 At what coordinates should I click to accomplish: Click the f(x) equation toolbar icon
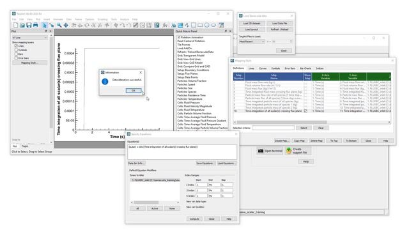pos(165,26)
